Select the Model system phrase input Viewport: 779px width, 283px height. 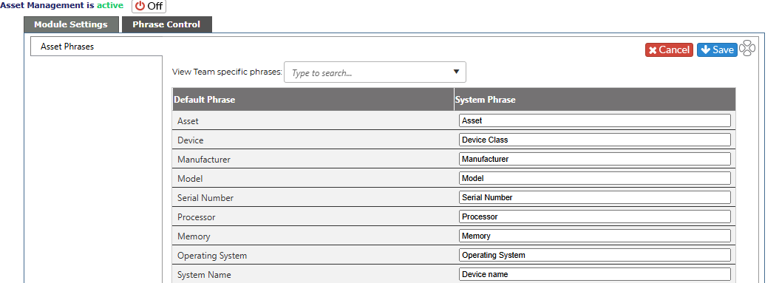(595, 178)
